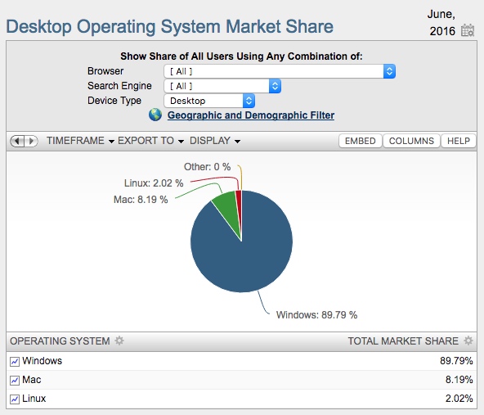Image resolution: width=484 pixels, height=415 pixels.
Task: Advance to next period with right arrow
Action: click(31, 141)
